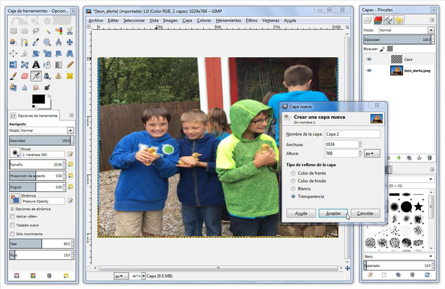Open the Archivo menu
Image resolution: width=445 pixels, height=289 pixels.
[x=96, y=20]
